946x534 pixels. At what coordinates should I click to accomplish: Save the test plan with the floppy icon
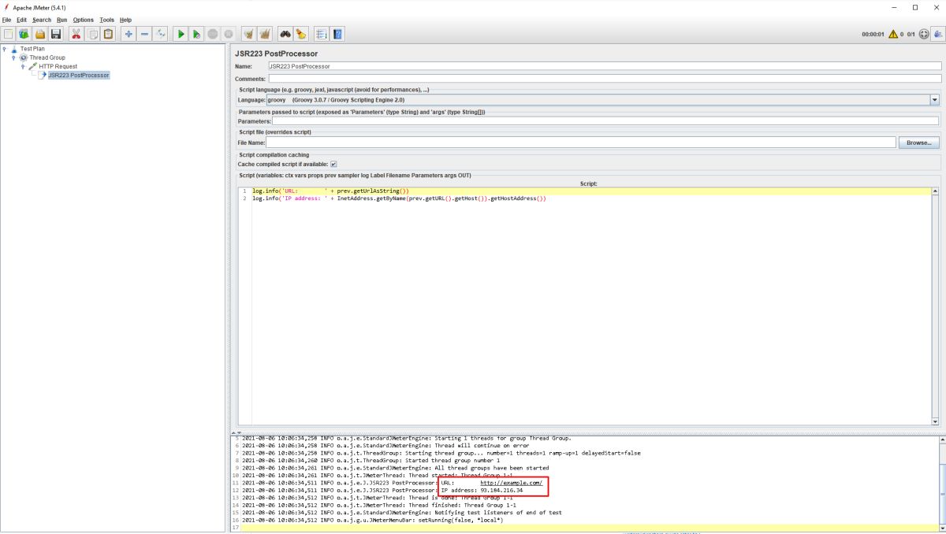click(56, 34)
